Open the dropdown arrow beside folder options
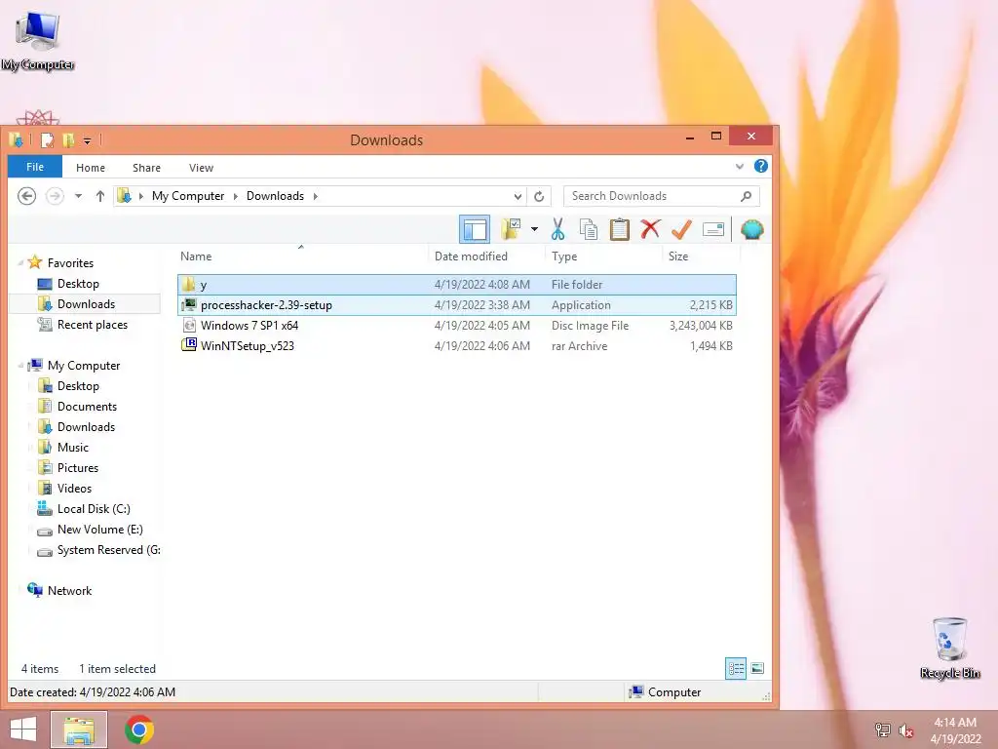Screen dimensions: 998x749 [534, 229]
